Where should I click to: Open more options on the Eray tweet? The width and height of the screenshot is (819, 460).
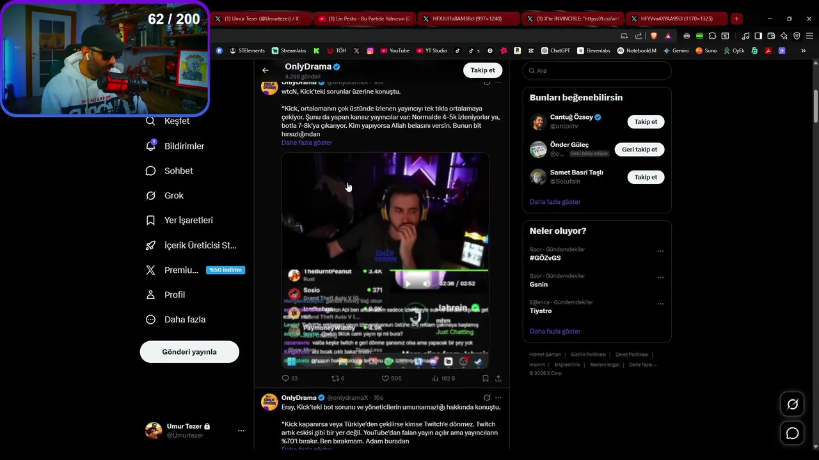(498, 397)
